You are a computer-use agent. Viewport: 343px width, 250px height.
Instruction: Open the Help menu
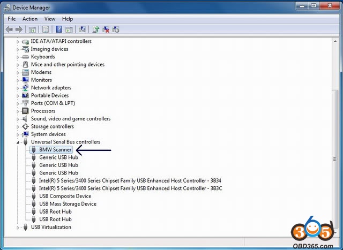(68, 19)
